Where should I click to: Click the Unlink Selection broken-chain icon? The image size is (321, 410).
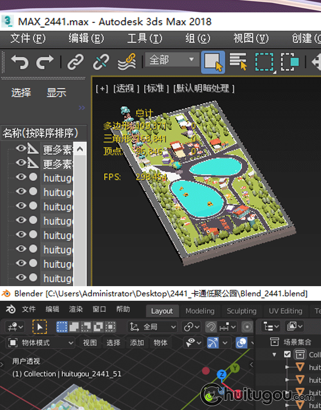click(x=101, y=62)
